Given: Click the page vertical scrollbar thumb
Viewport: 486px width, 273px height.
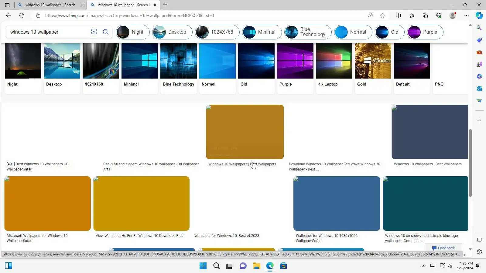Looking at the screenshot, I should (470, 163).
